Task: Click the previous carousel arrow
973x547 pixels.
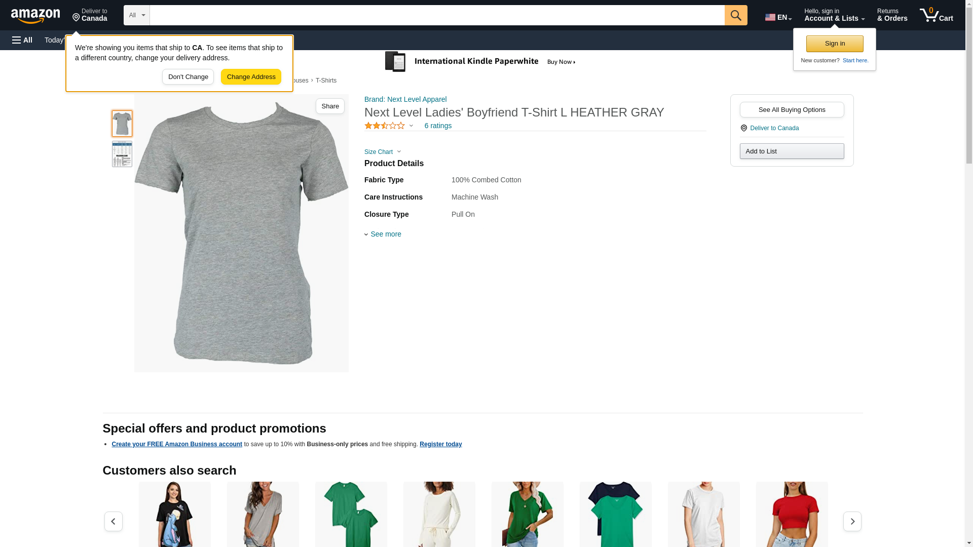Action: [113, 521]
